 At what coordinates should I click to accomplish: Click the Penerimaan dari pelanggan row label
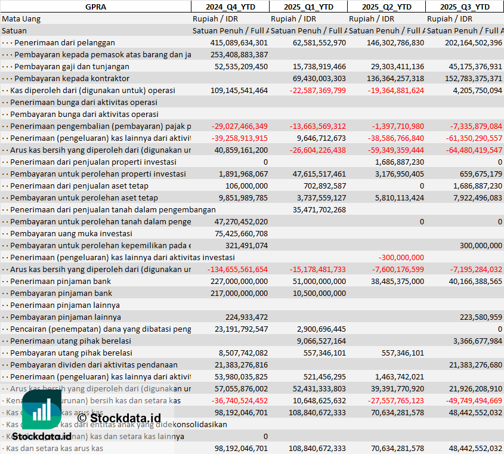pyautogui.click(x=64, y=42)
